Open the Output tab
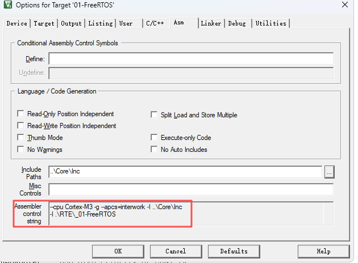The image size is (358, 263). click(71, 23)
